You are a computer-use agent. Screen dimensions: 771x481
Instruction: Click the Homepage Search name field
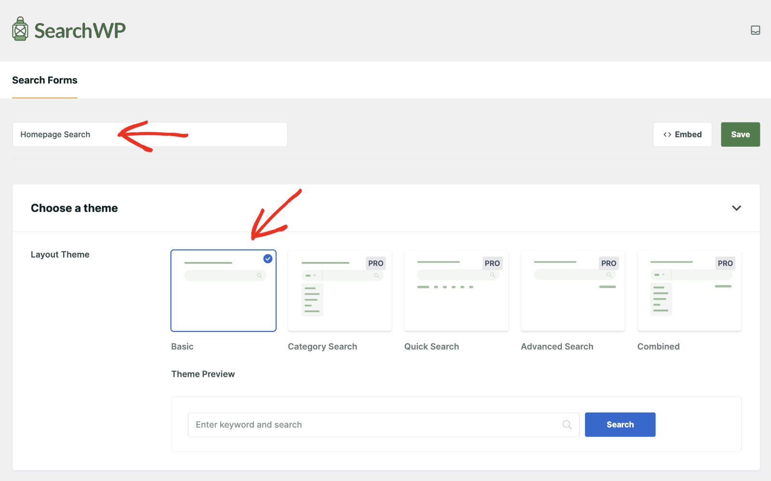click(72, 134)
